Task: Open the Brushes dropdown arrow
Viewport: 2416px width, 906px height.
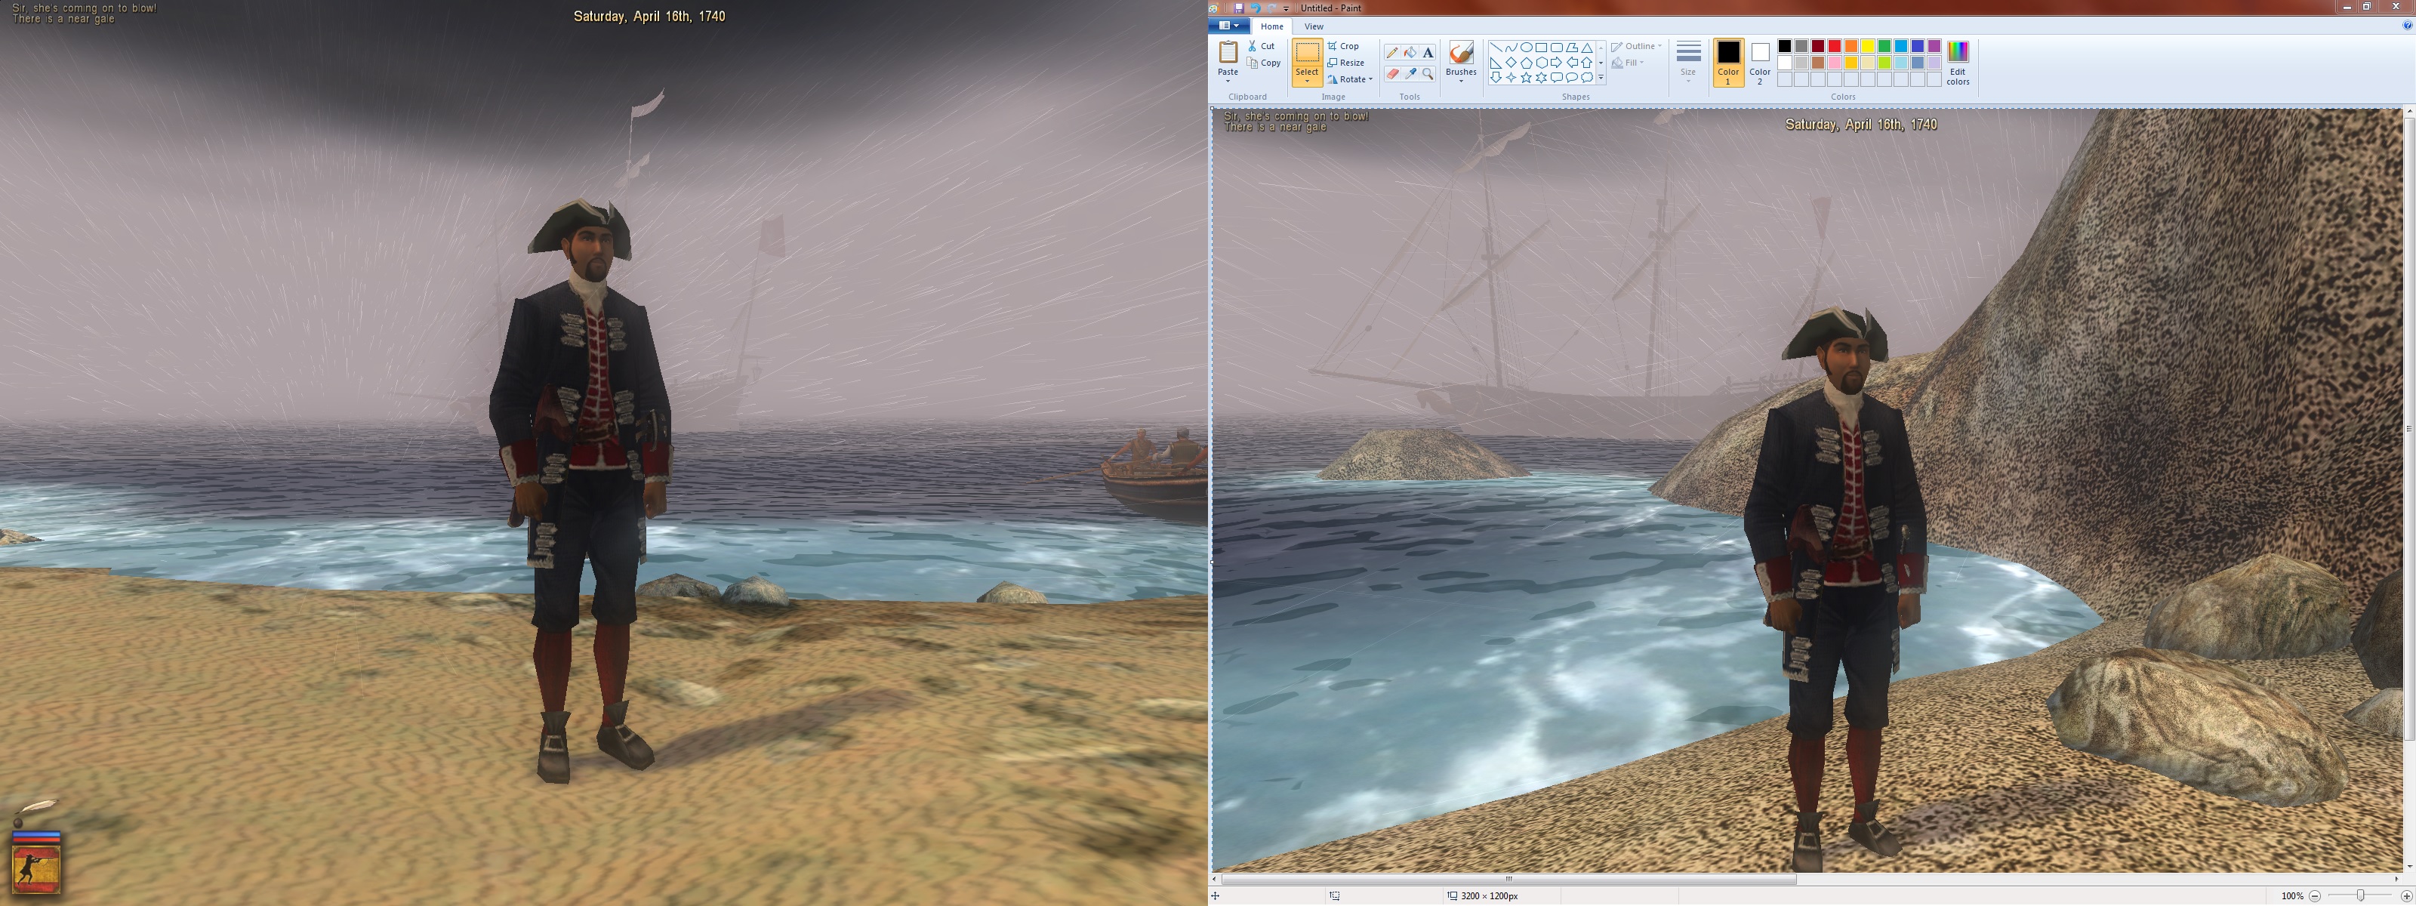Action: 1461,80
